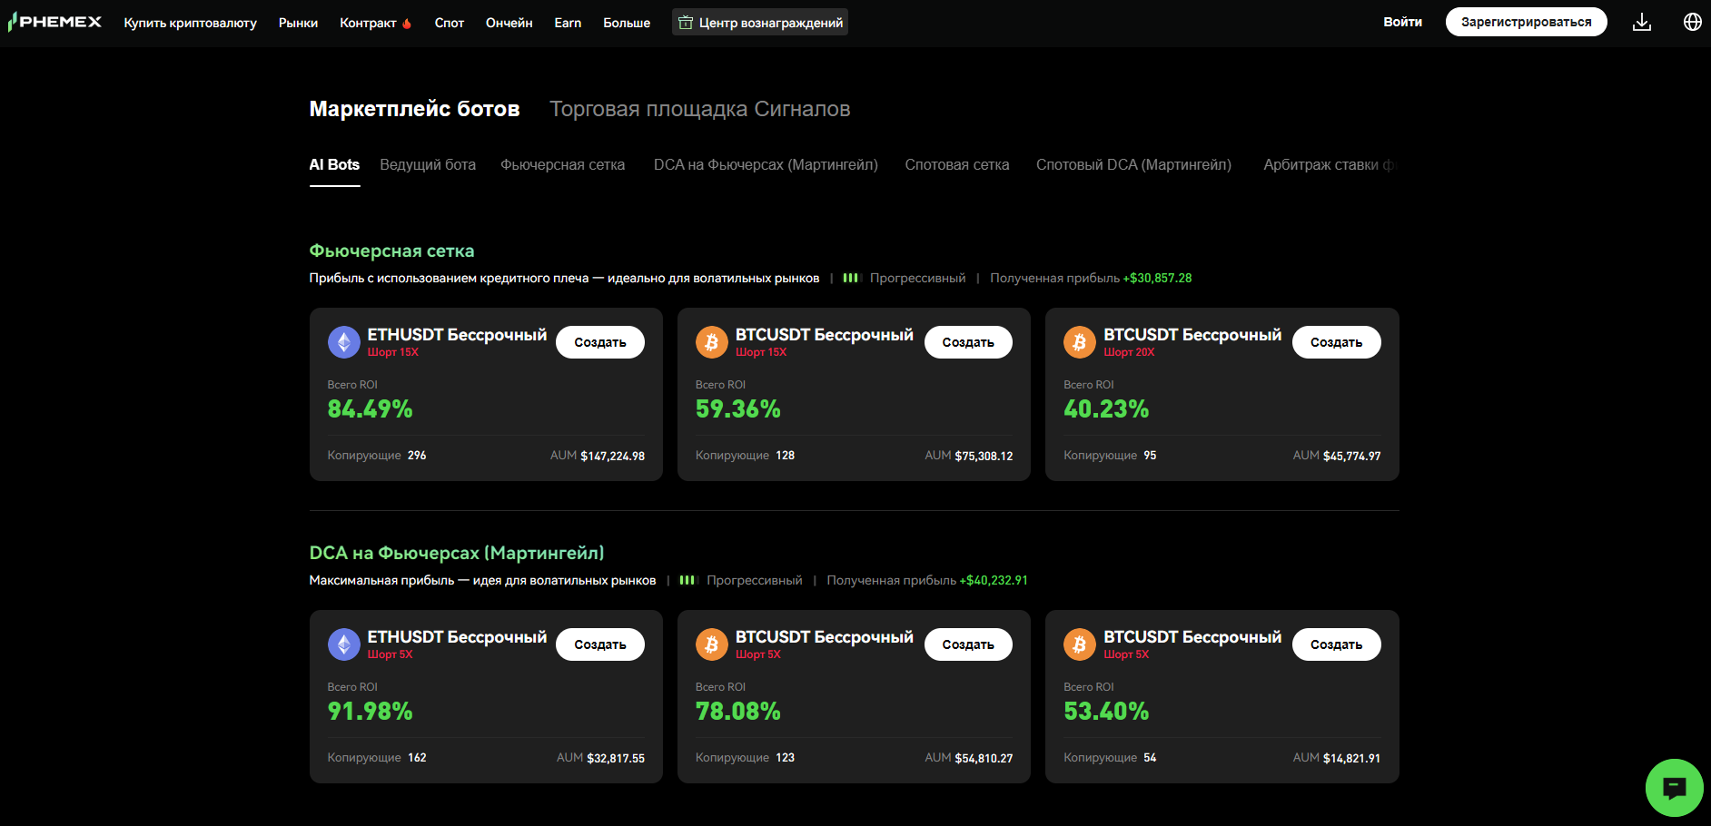
Task: Click the Ethereum icon in the 84.49% card
Action: [343, 342]
